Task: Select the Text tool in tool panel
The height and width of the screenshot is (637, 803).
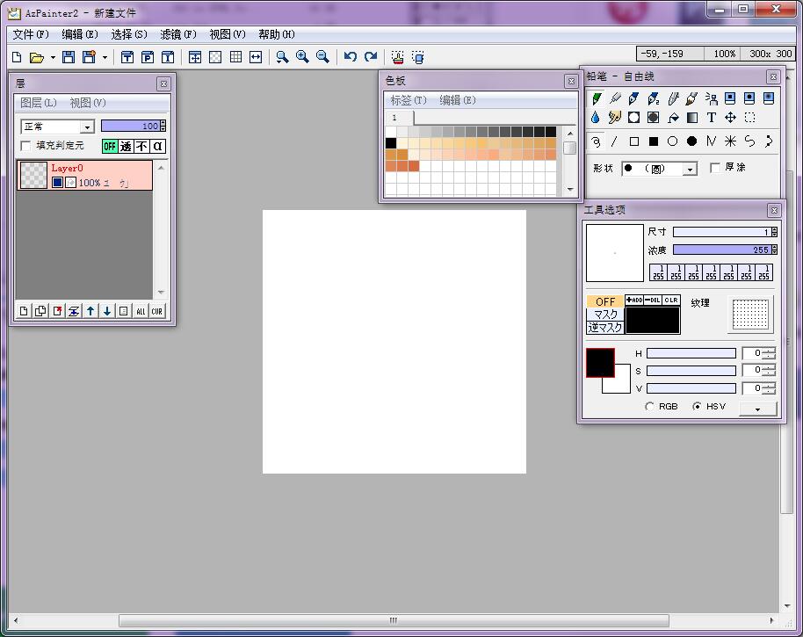Action: 712,118
